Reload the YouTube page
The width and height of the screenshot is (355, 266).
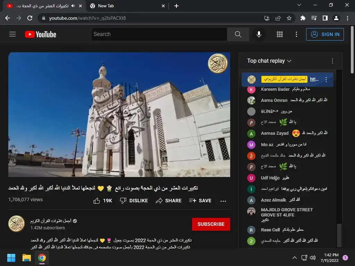click(x=30, y=18)
